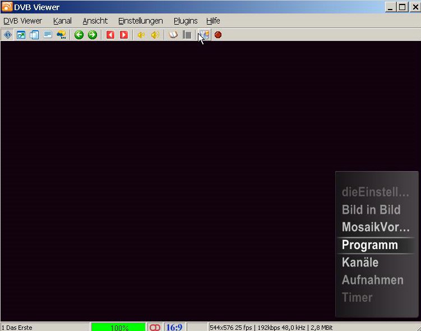This screenshot has height=331, width=421.
Task: Select Bild in Bild OSD entry
Action: click(371, 210)
